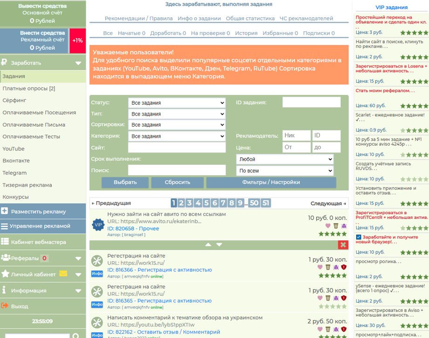Open Сёрфинг in the sidebar
The height and width of the screenshot is (338, 429).
(14, 101)
